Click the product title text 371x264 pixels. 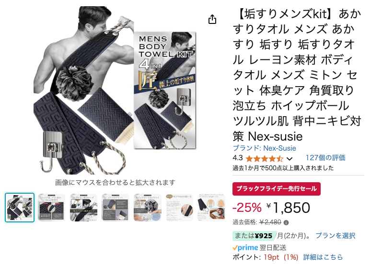pos(297,75)
